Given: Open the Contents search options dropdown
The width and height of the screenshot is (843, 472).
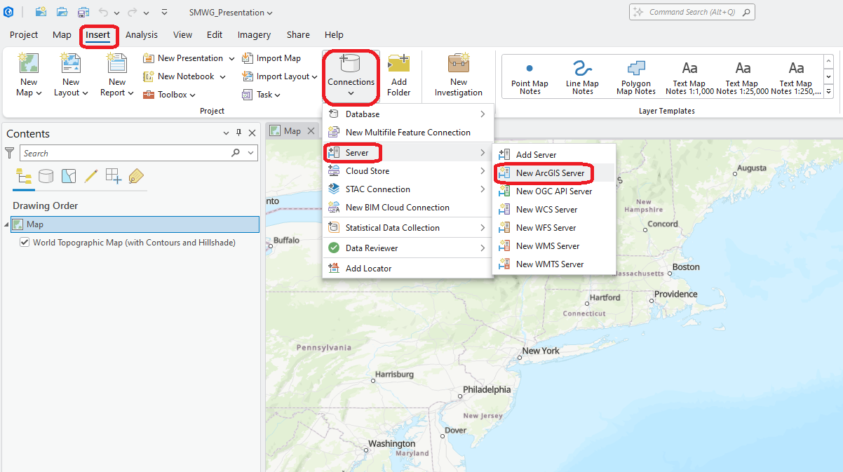Looking at the screenshot, I should click(x=251, y=153).
